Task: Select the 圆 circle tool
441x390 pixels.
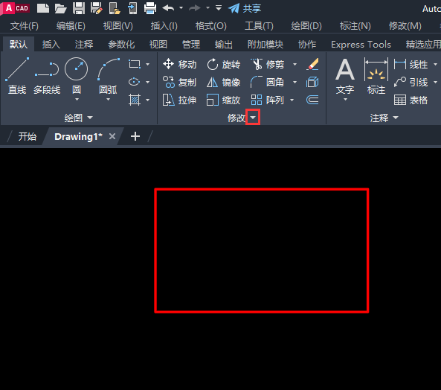Action: 76,76
